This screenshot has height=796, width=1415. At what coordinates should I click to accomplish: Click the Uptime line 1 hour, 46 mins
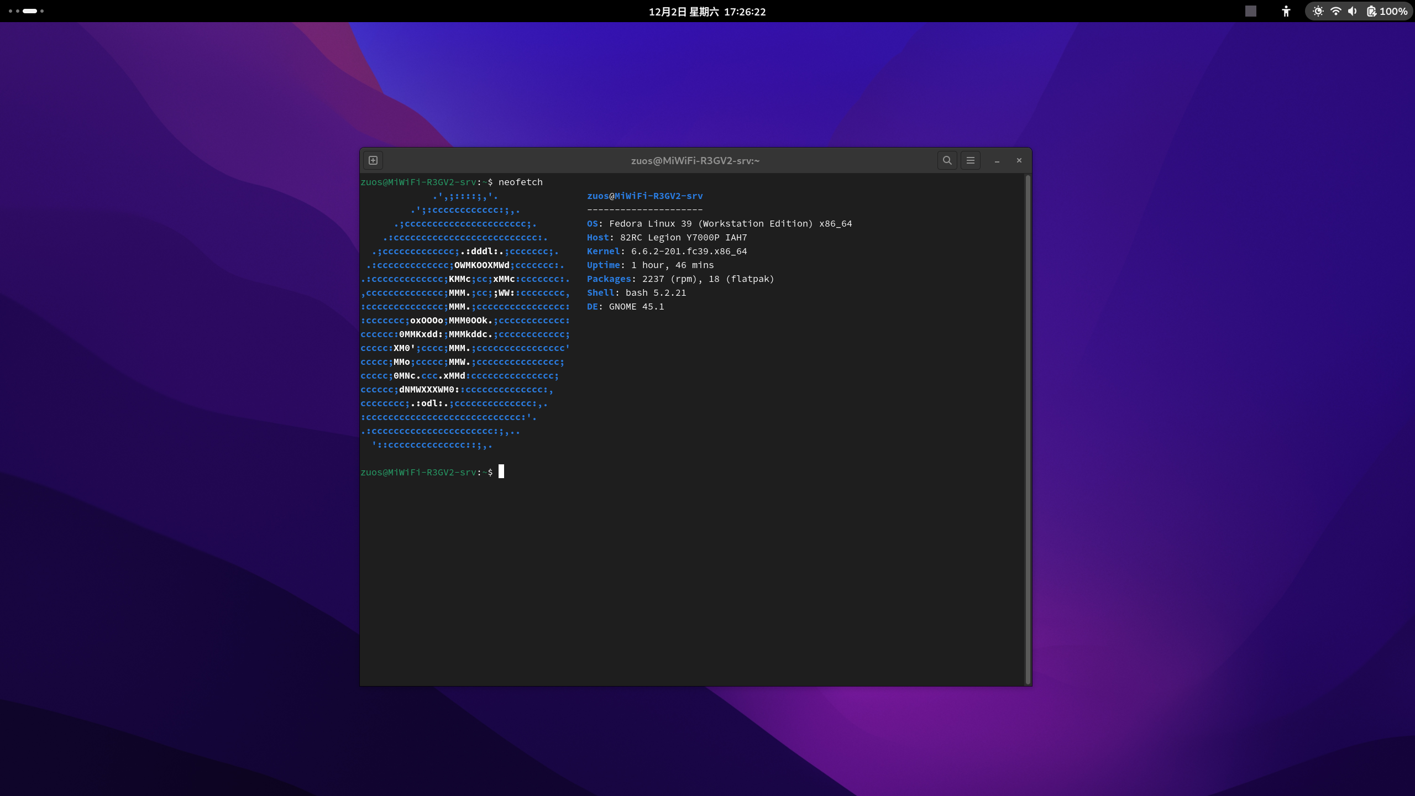coord(650,265)
